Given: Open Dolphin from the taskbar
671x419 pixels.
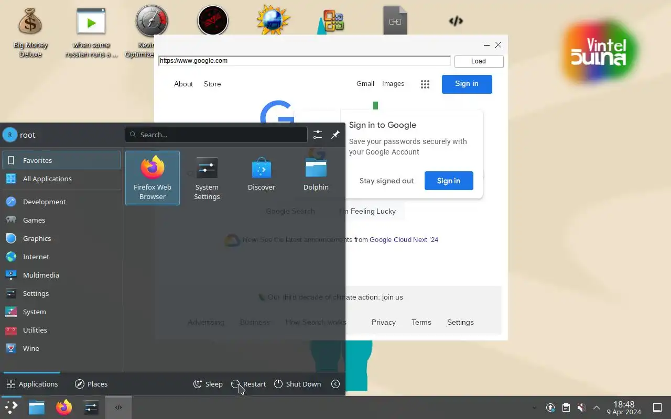Looking at the screenshot, I should (x=37, y=407).
